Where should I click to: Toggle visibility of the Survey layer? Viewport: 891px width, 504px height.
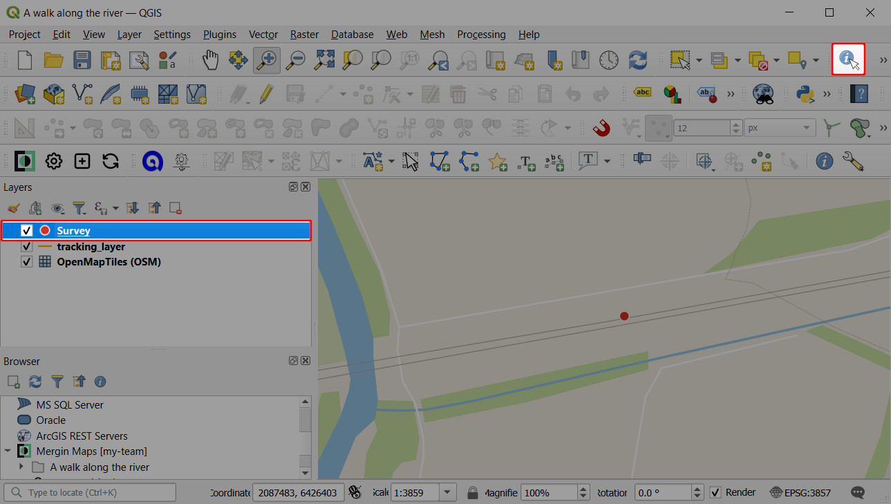(x=27, y=231)
